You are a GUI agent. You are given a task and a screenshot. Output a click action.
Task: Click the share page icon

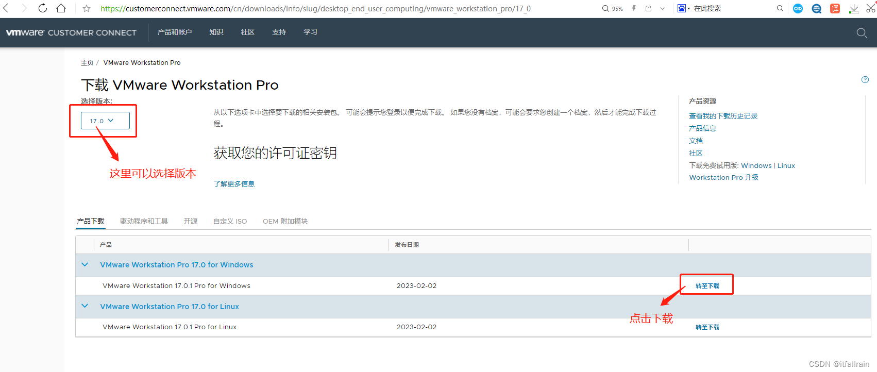(x=648, y=8)
